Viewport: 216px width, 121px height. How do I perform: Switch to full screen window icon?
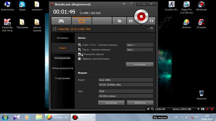point(152,29)
